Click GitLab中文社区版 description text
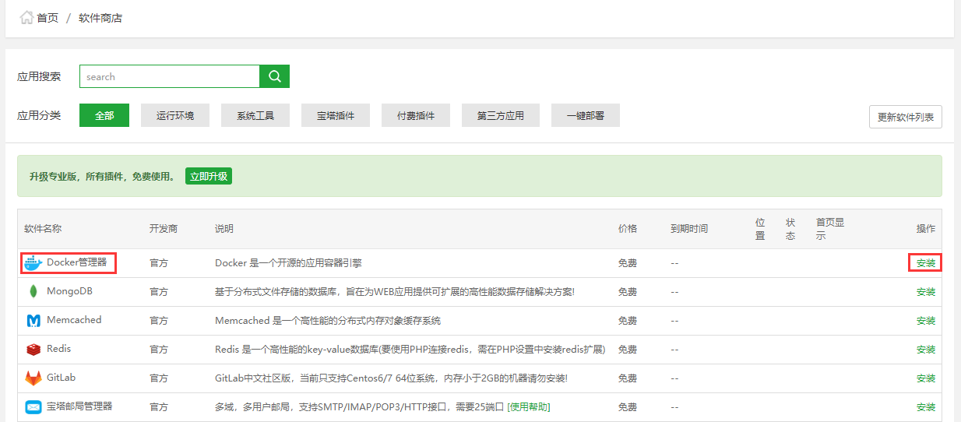The height and width of the screenshot is (422, 961). (391, 378)
